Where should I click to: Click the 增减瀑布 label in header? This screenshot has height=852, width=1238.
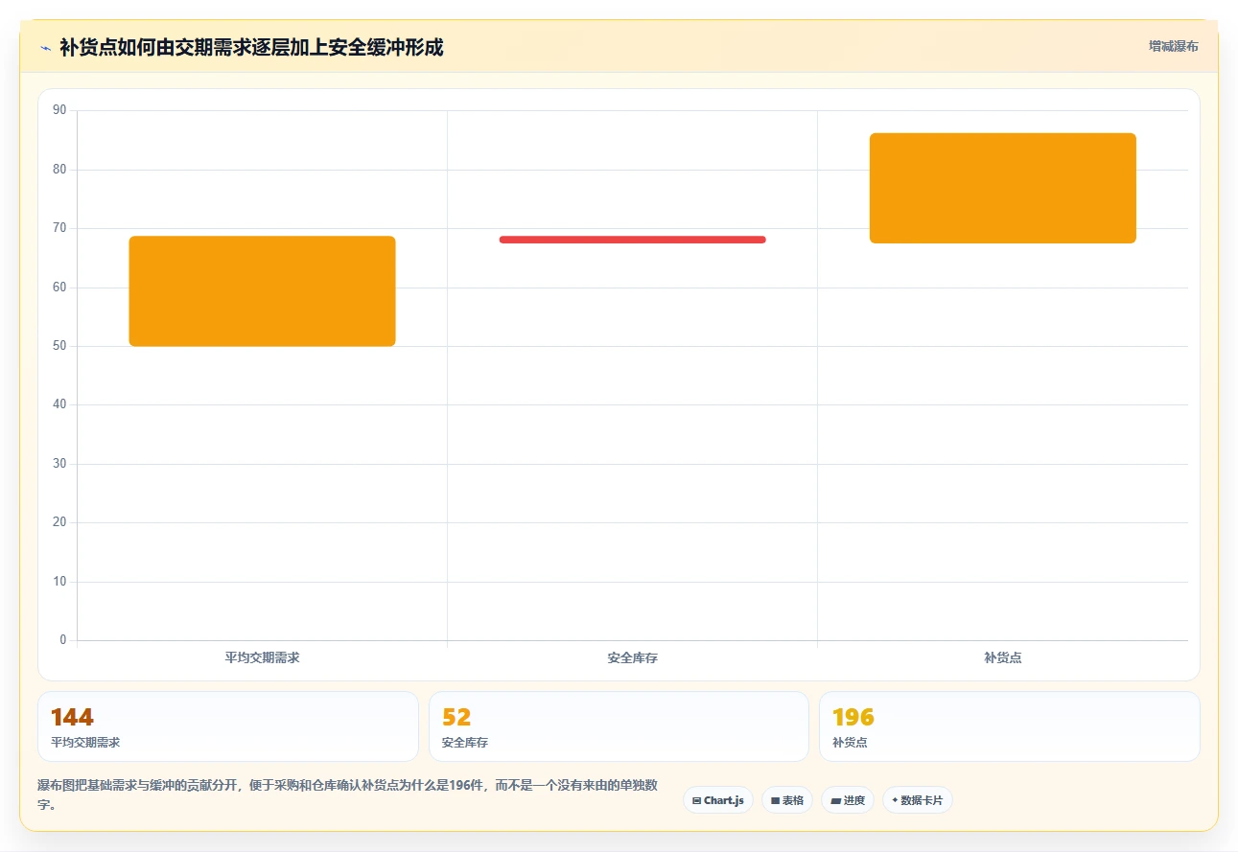[x=1174, y=46]
